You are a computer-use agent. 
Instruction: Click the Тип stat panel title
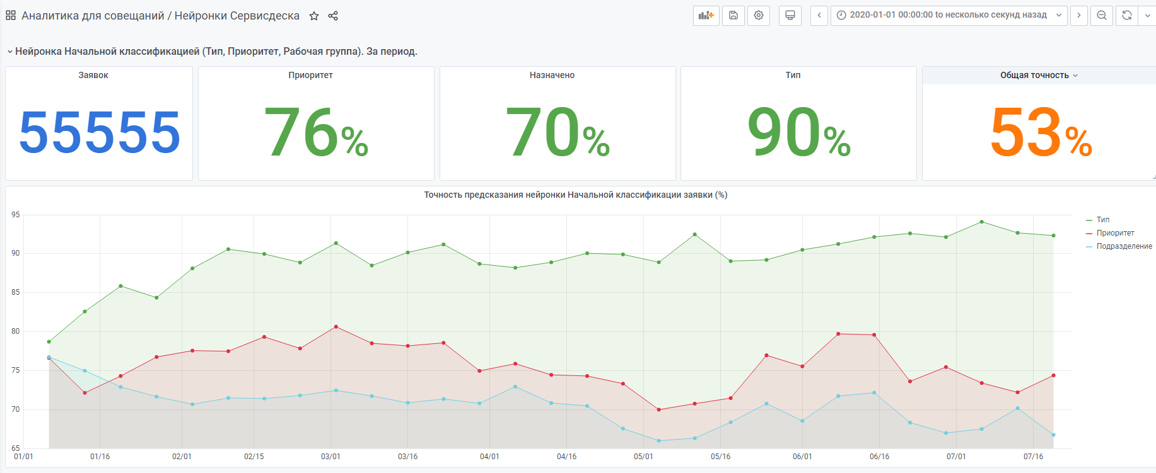pyautogui.click(x=793, y=75)
